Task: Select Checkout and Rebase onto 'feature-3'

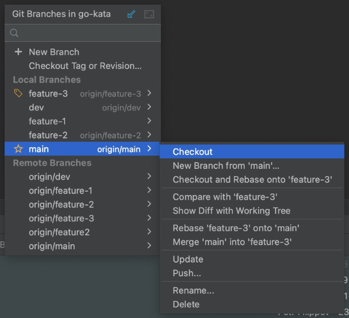Action: tap(252, 179)
